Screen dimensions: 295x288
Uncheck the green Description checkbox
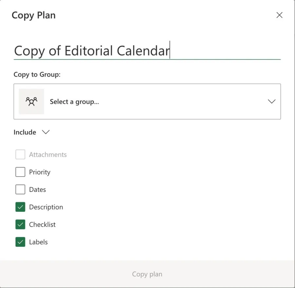pyautogui.click(x=20, y=207)
